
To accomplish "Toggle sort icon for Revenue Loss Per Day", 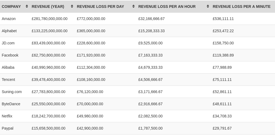I will click(134, 6).
